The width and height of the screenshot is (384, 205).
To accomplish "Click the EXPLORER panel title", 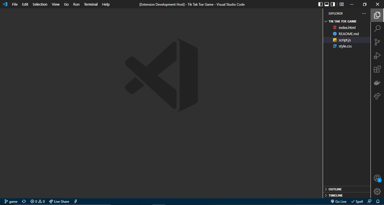I will 336,13.
